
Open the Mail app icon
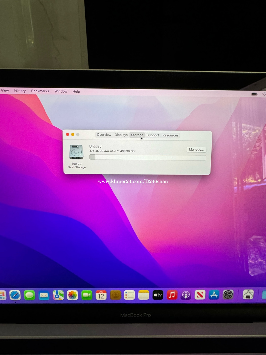[44, 295]
